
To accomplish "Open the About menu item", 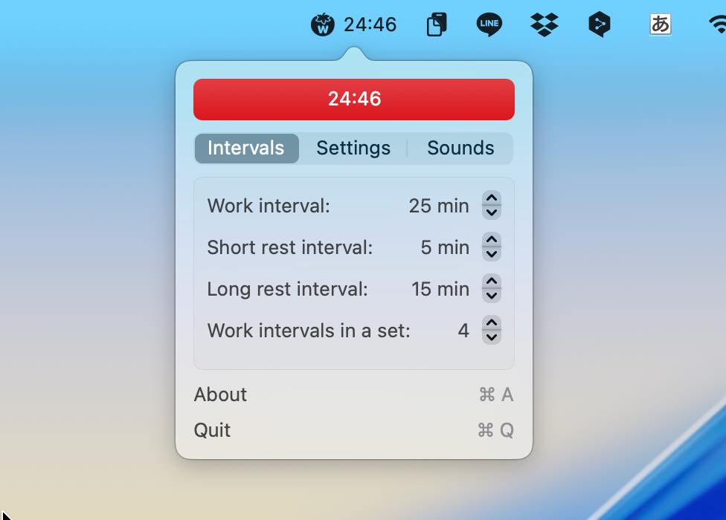I will point(220,394).
